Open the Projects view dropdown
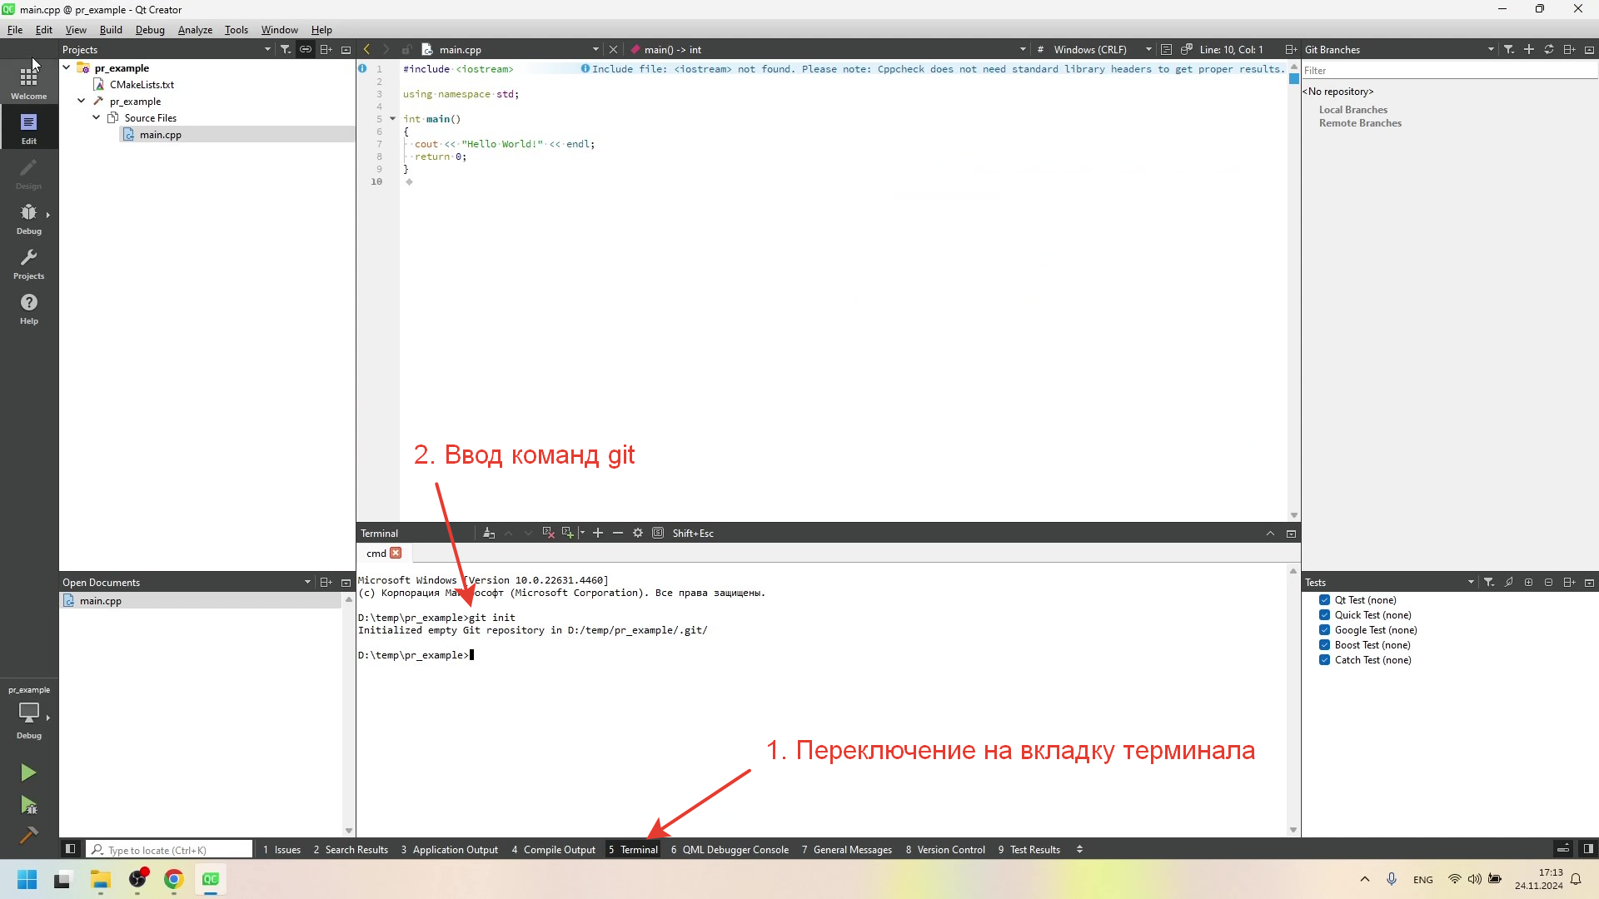Image resolution: width=1599 pixels, height=899 pixels. pos(267,49)
